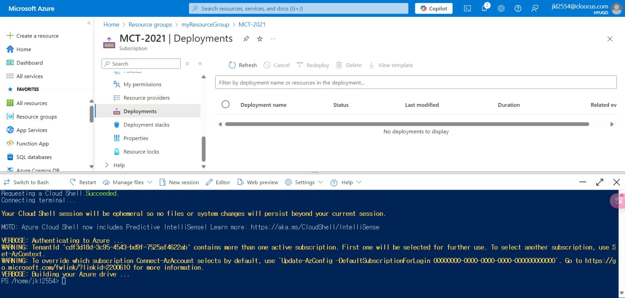Open portal settings gear

(501, 8)
